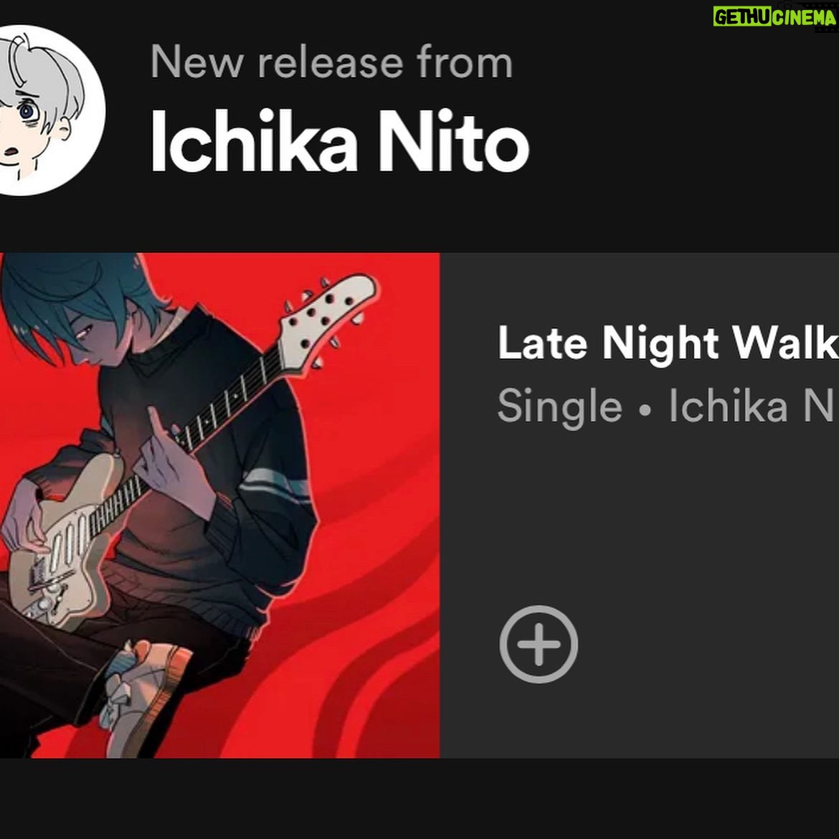Select the Ichika N artist link in subtitle
The width and height of the screenshot is (839, 839).
click(x=752, y=406)
